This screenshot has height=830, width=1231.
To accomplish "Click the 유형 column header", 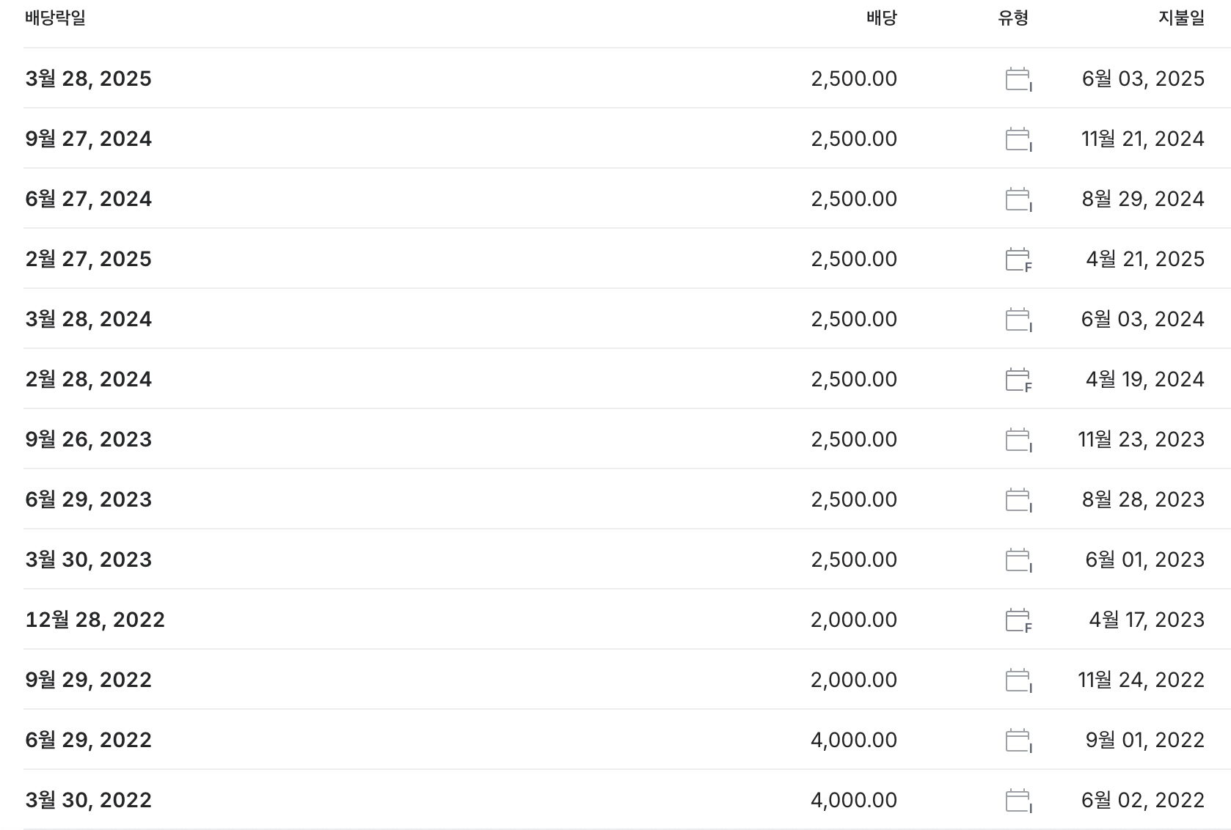I will pos(1013,18).
